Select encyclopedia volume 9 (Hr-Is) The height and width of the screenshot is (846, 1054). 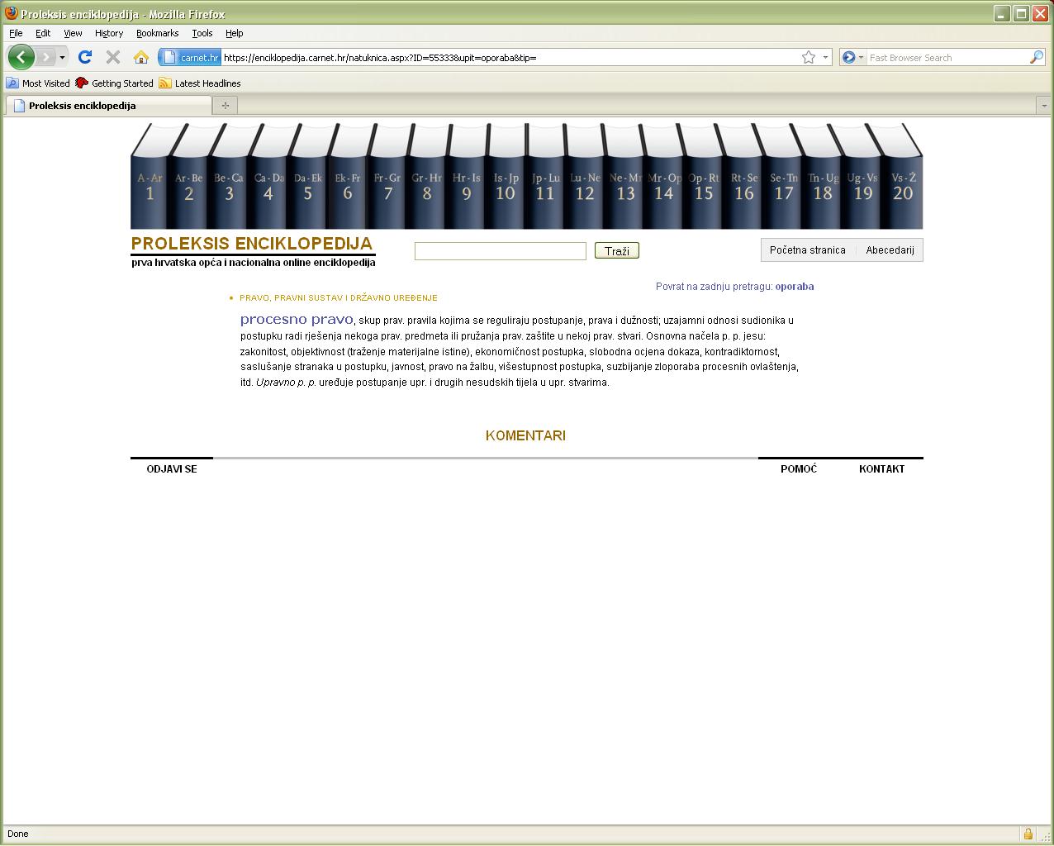click(x=467, y=176)
